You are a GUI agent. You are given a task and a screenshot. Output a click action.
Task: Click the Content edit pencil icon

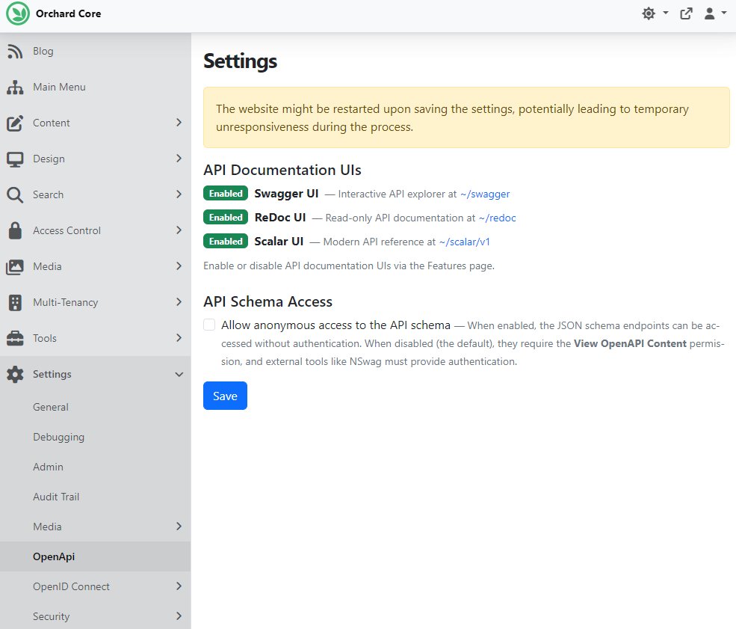pos(15,123)
